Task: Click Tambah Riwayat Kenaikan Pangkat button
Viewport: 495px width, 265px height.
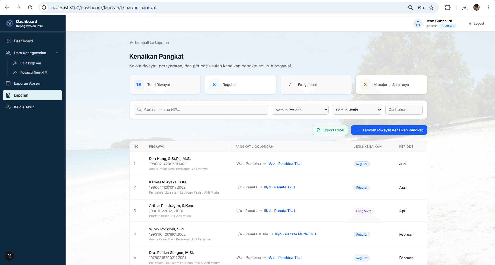Action: (x=389, y=130)
